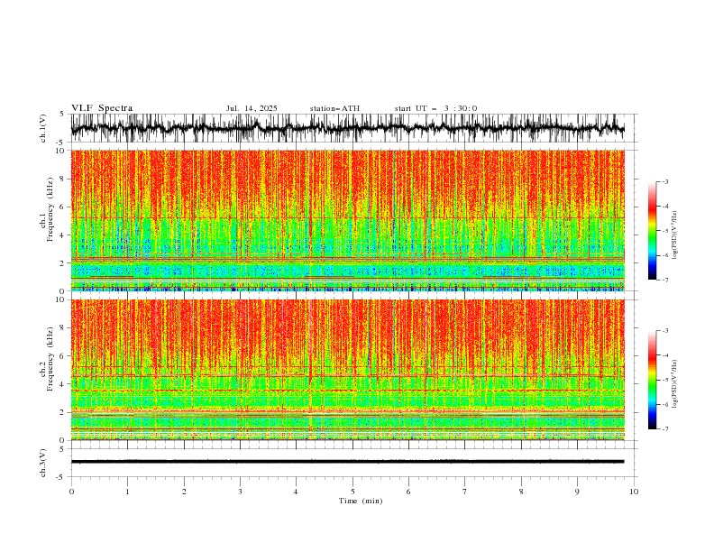Click the "station=ATH" header label
This screenshot has height=552, width=714.
click(334, 108)
